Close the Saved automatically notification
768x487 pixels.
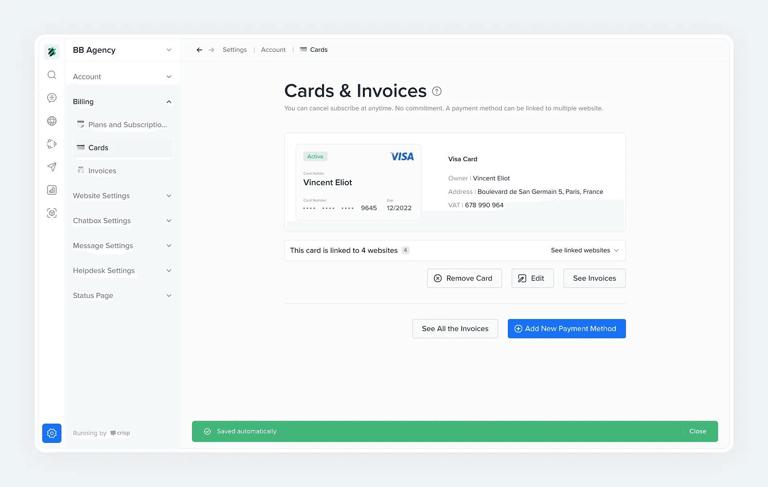pos(697,431)
